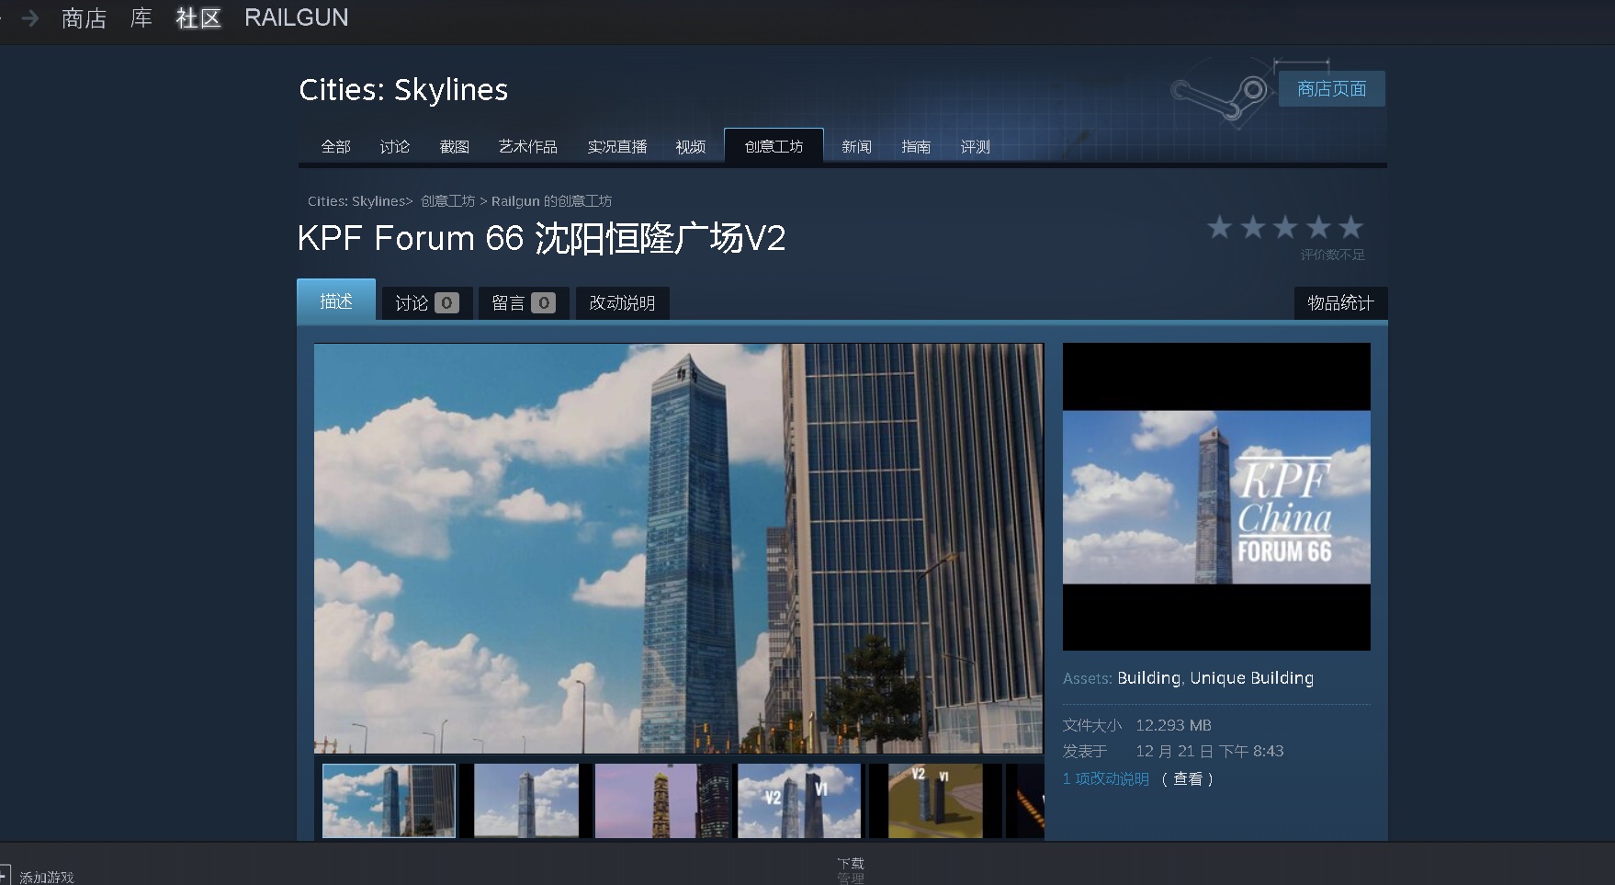Open the 库 library menu

tap(141, 17)
